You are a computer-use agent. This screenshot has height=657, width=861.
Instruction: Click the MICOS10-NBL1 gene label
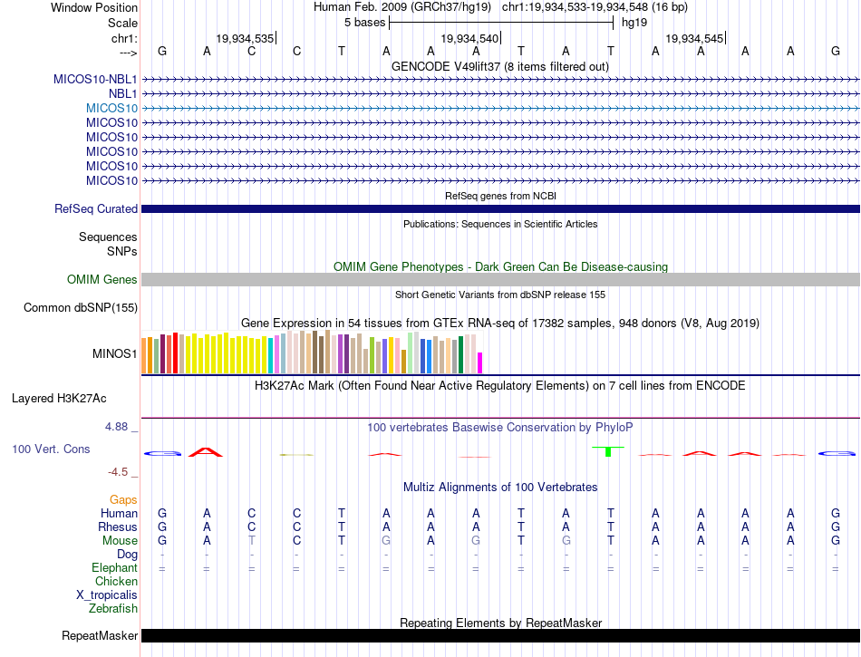point(95,79)
